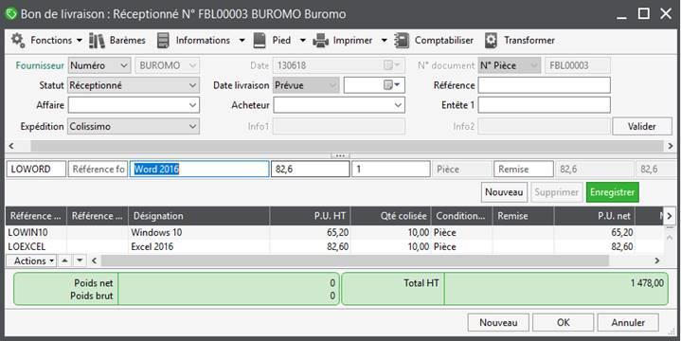Image resolution: width=681 pixels, height=341 pixels.
Task: Click the Comptabiliser ledger icon
Action: 402,41
